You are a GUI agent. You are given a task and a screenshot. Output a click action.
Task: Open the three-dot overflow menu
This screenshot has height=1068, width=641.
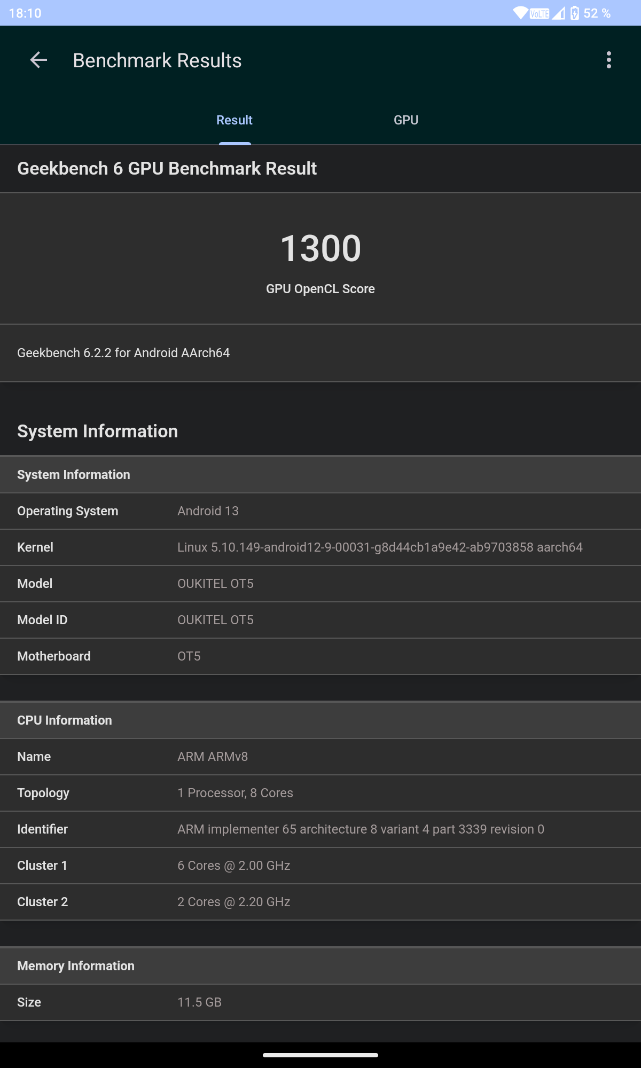click(608, 60)
